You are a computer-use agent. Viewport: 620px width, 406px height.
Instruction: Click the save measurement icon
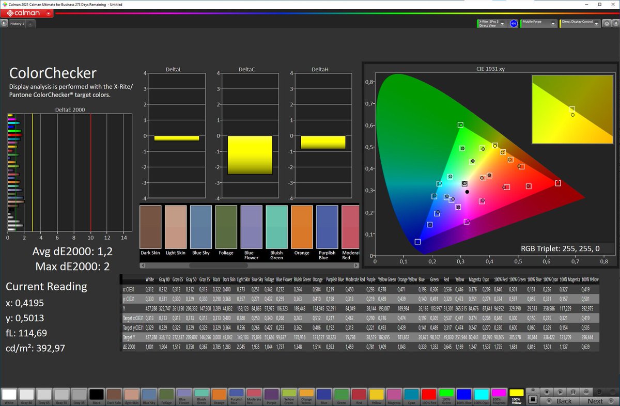point(574,391)
